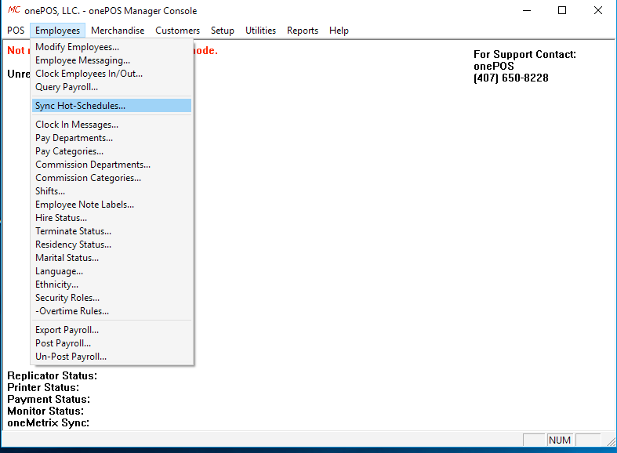617x453 pixels.
Task: Select Terminate Status...
Action: pyautogui.click(x=112, y=231)
